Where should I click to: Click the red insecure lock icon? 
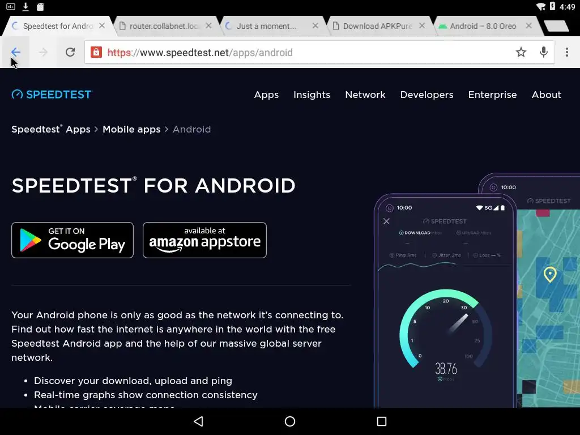[96, 52]
